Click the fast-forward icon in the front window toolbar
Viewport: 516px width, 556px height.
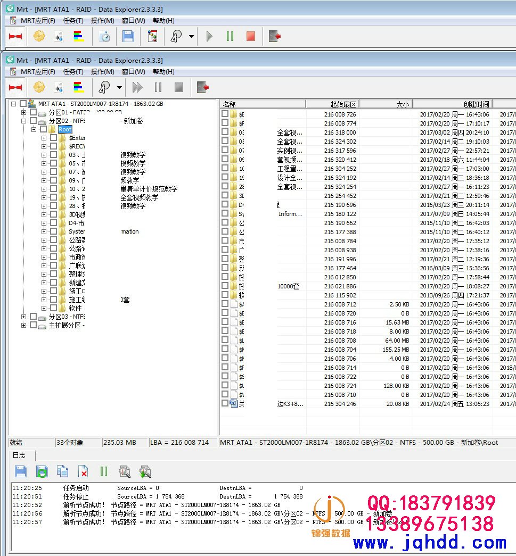tap(137, 87)
